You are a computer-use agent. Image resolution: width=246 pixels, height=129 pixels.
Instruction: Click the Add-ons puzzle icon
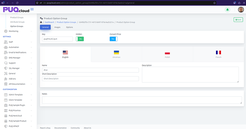click(x=6, y=79)
